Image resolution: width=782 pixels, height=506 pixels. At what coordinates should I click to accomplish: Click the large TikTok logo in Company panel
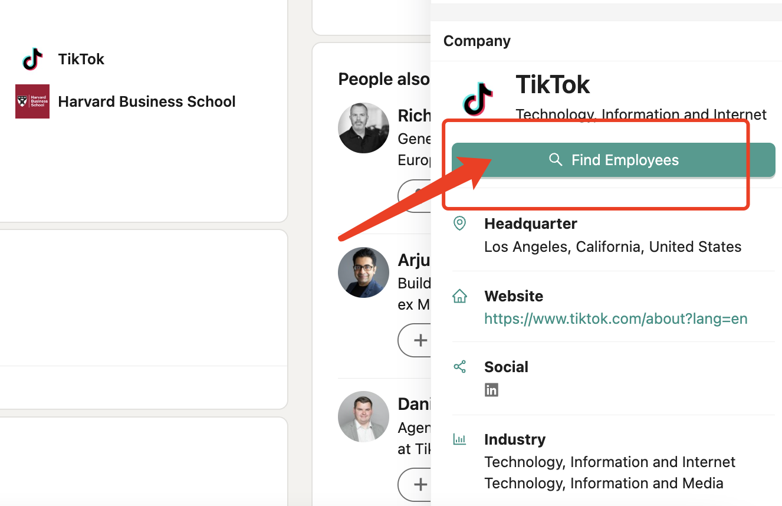coord(478,98)
